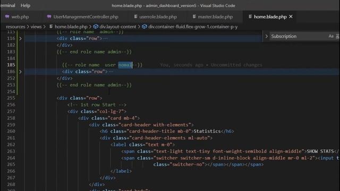Click the resources breadcrumb

click(15, 27)
